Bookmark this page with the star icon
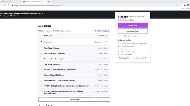Image resolution: width=190 pixels, height=106 pixels. [181, 5]
